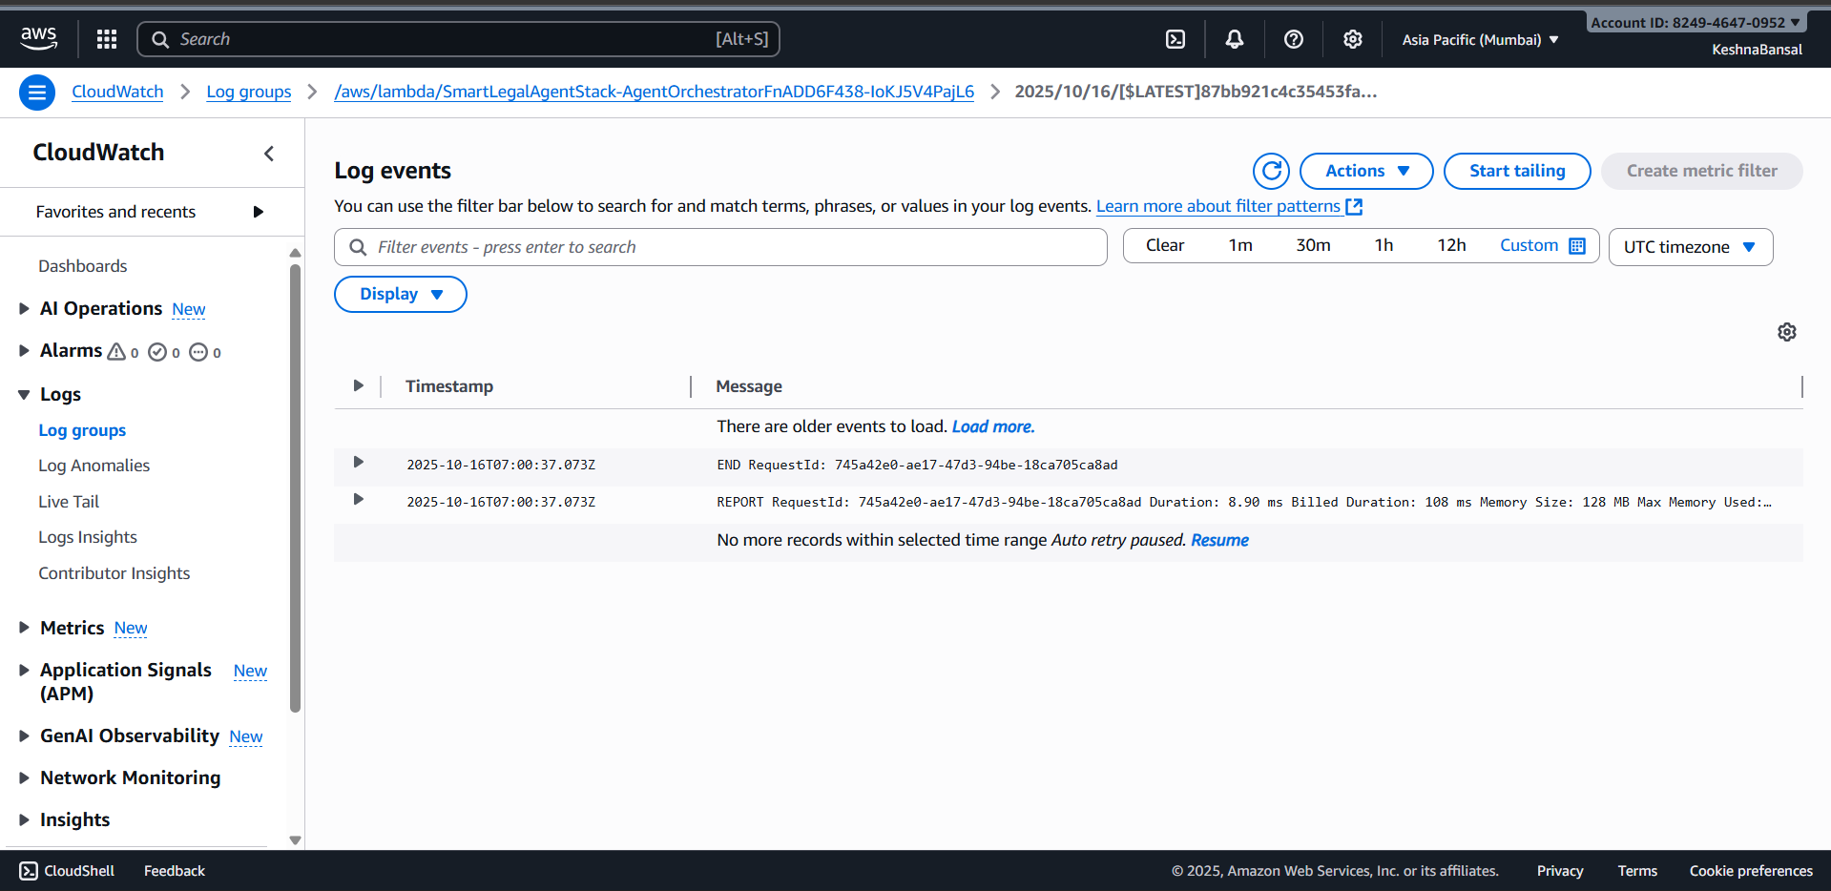1831x891 pixels.
Task: Open Cookie preferences in the footer
Action: pyautogui.click(x=1751, y=871)
